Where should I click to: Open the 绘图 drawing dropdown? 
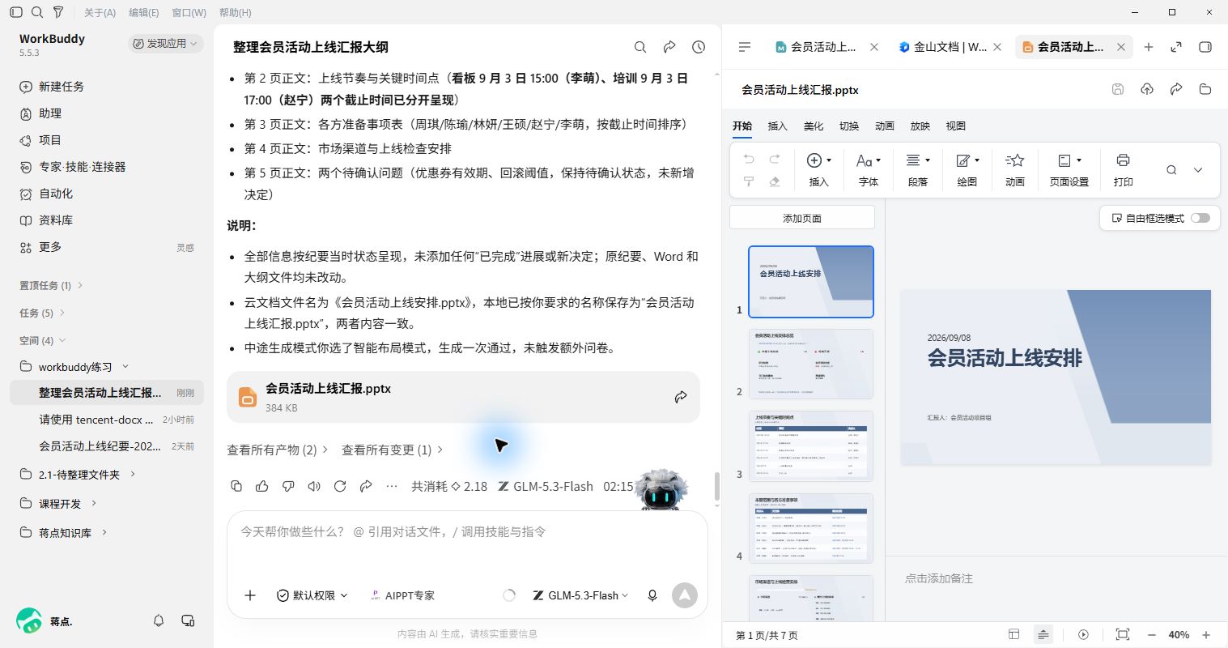click(x=967, y=170)
